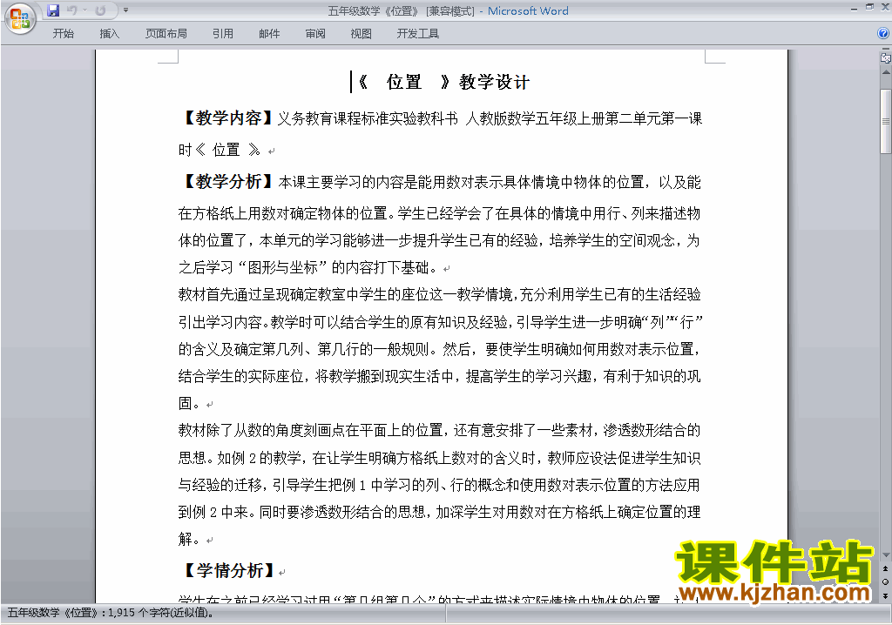
Task: Open the undo history dropdown arrow
Action: (x=84, y=10)
